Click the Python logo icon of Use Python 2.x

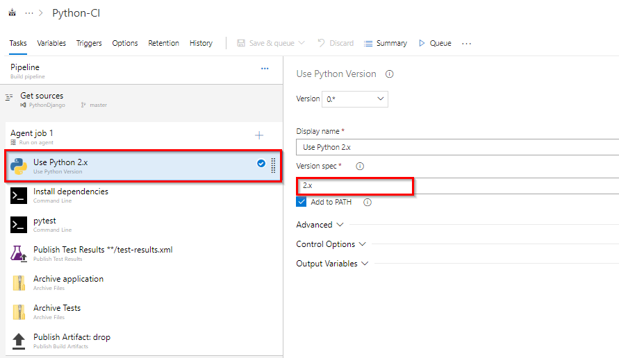(x=19, y=166)
